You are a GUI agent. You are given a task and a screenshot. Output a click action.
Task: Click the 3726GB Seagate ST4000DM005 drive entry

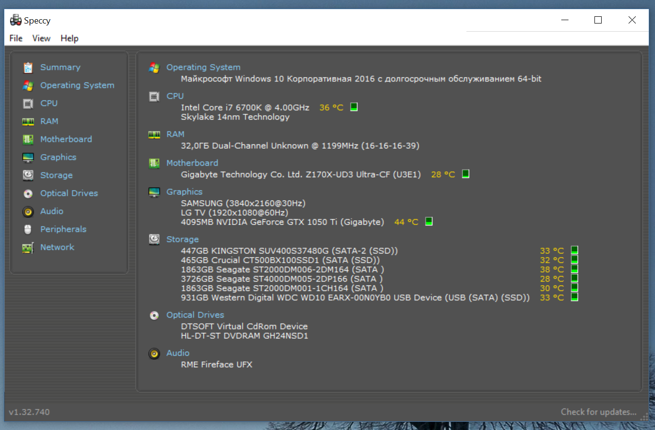point(282,279)
